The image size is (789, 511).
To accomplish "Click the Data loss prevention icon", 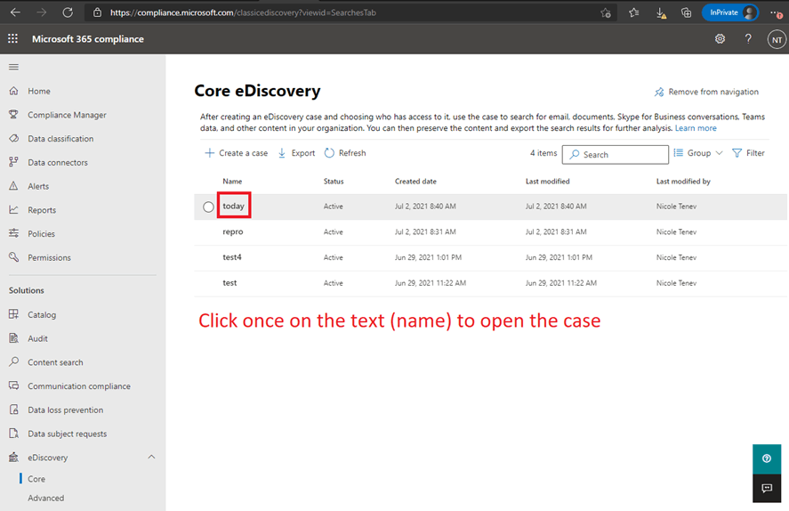I will [13, 410].
